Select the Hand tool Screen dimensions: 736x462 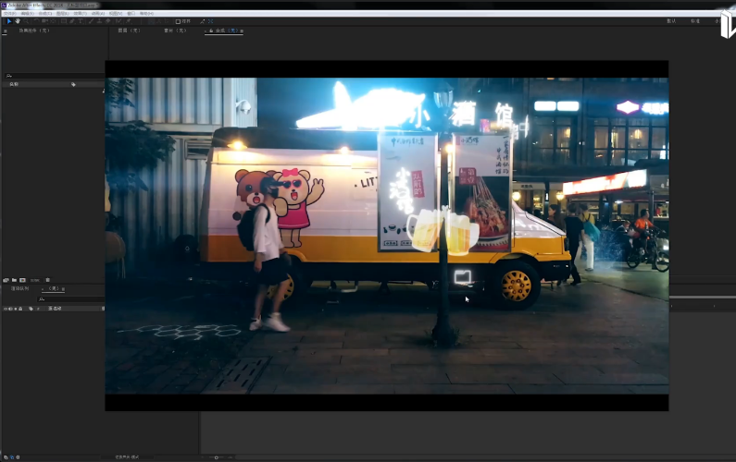tap(18, 21)
